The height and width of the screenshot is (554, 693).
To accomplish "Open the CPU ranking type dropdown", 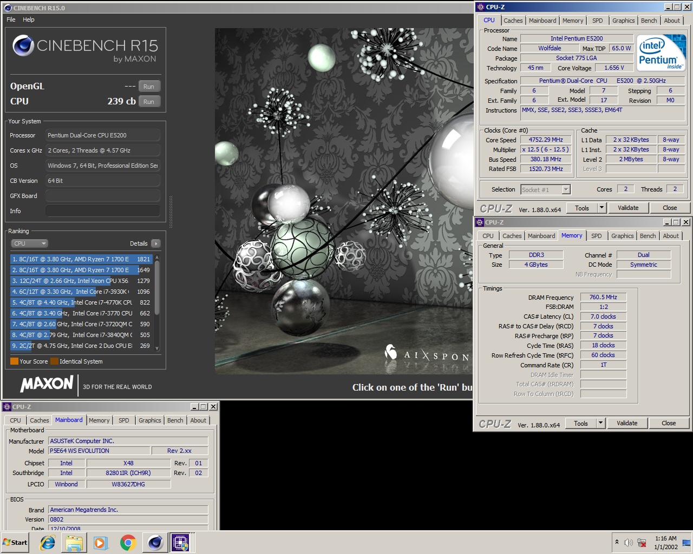I will 29,243.
